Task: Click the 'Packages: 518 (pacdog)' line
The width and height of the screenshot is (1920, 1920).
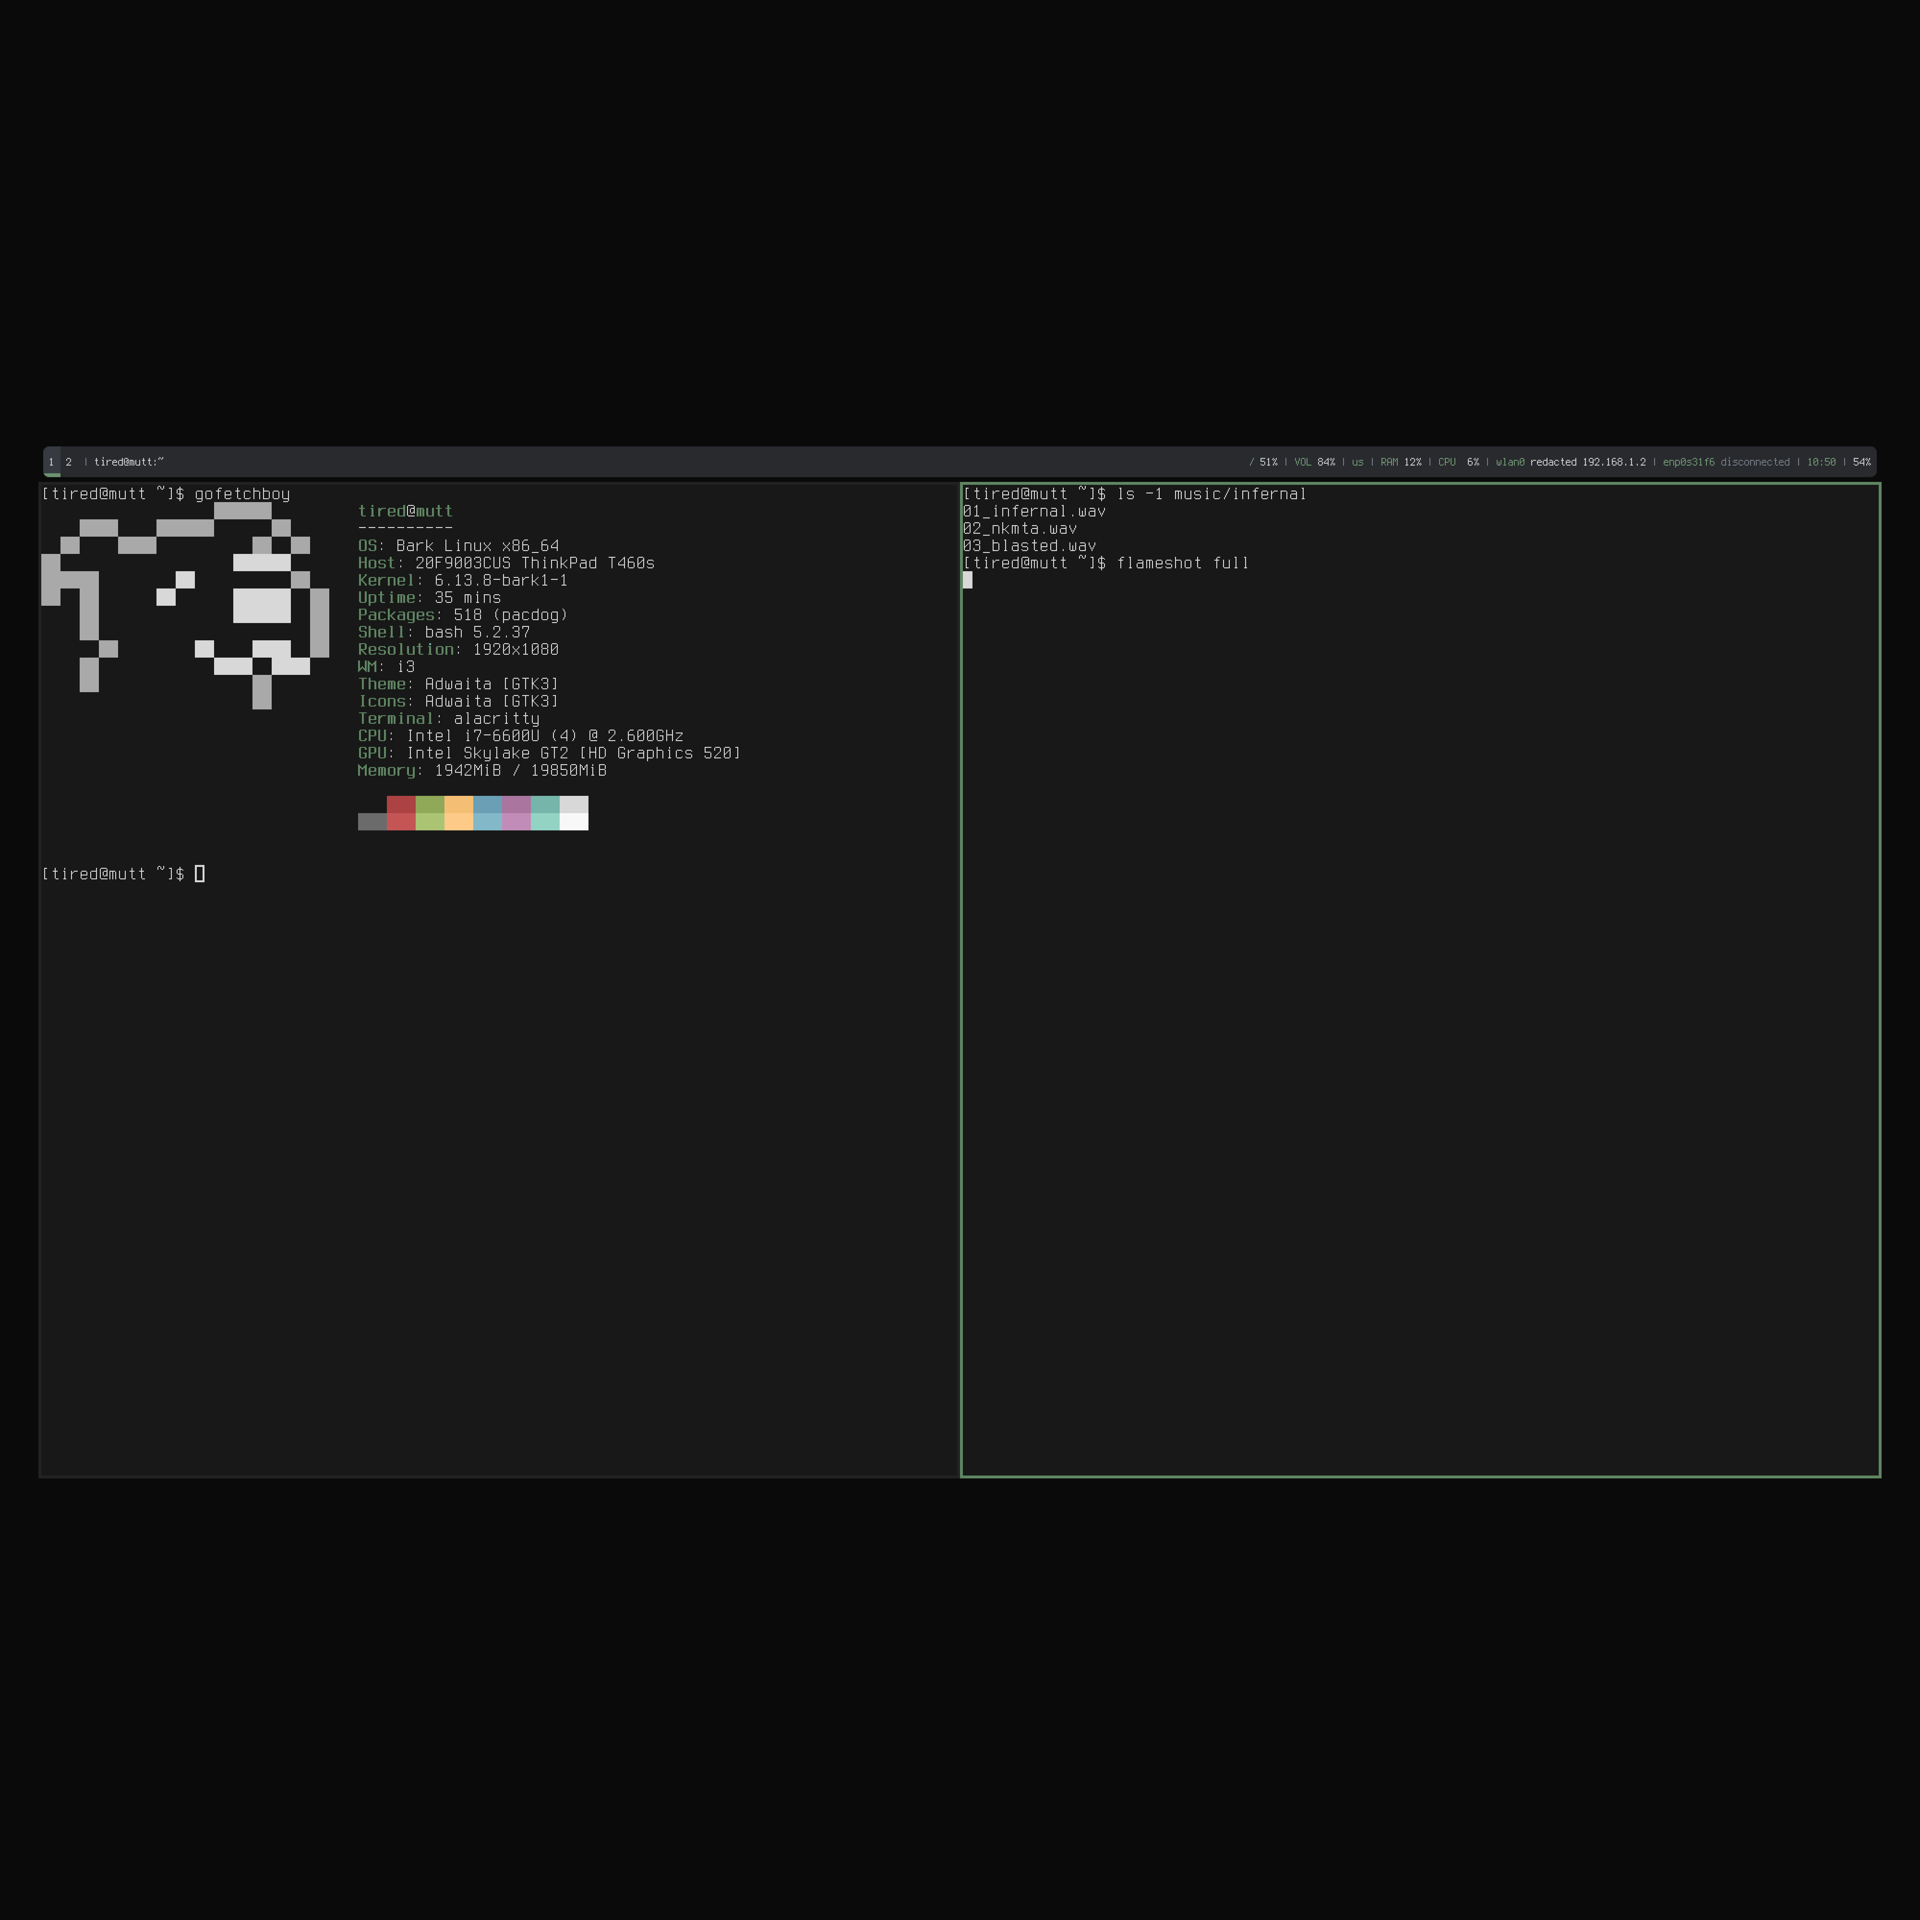Action: click(x=463, y=615)
